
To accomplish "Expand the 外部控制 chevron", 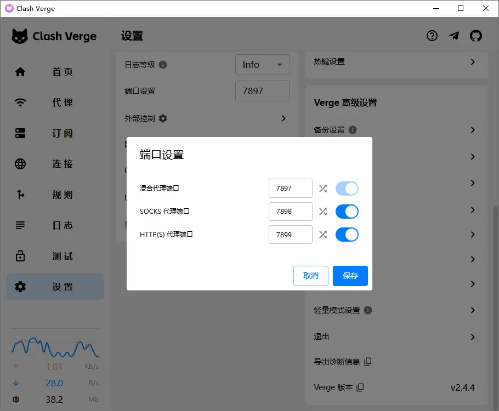I will 283,118.
